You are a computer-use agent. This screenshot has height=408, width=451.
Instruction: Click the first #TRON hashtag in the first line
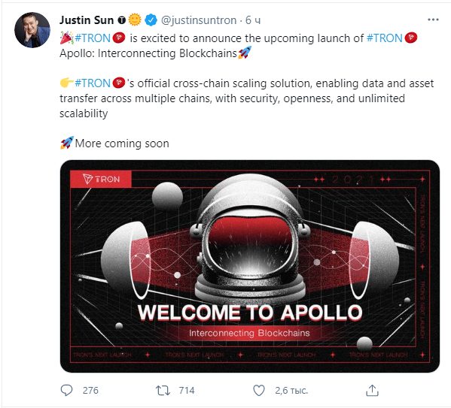point(93,38)
